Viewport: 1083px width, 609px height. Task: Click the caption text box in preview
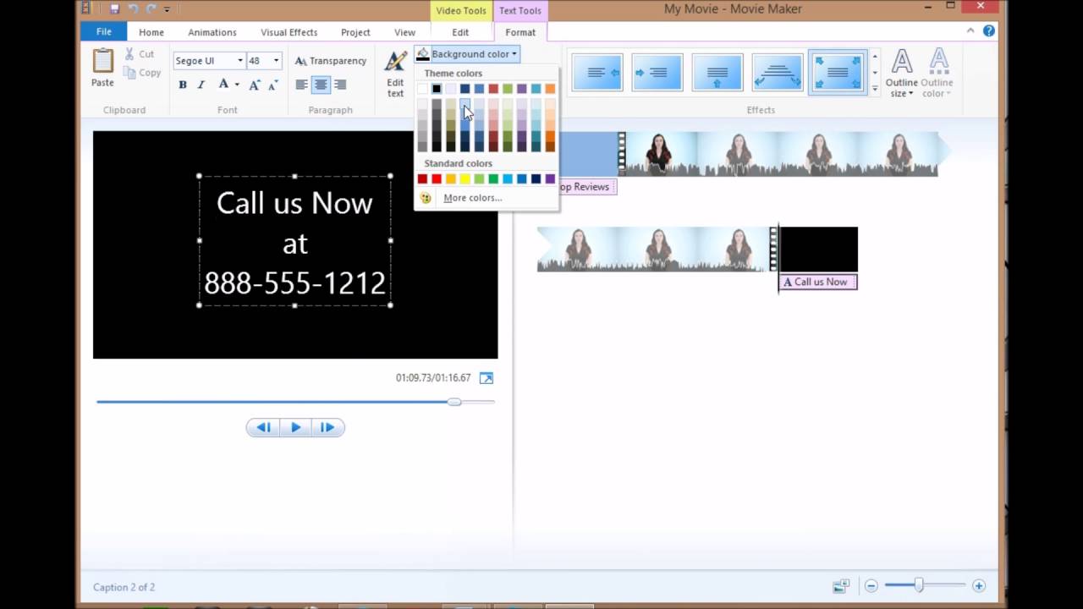click(294, 241)
